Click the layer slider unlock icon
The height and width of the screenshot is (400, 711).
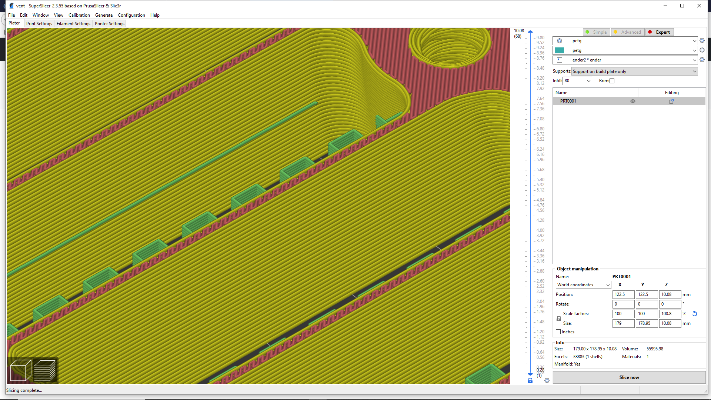[x=530, y=380]
